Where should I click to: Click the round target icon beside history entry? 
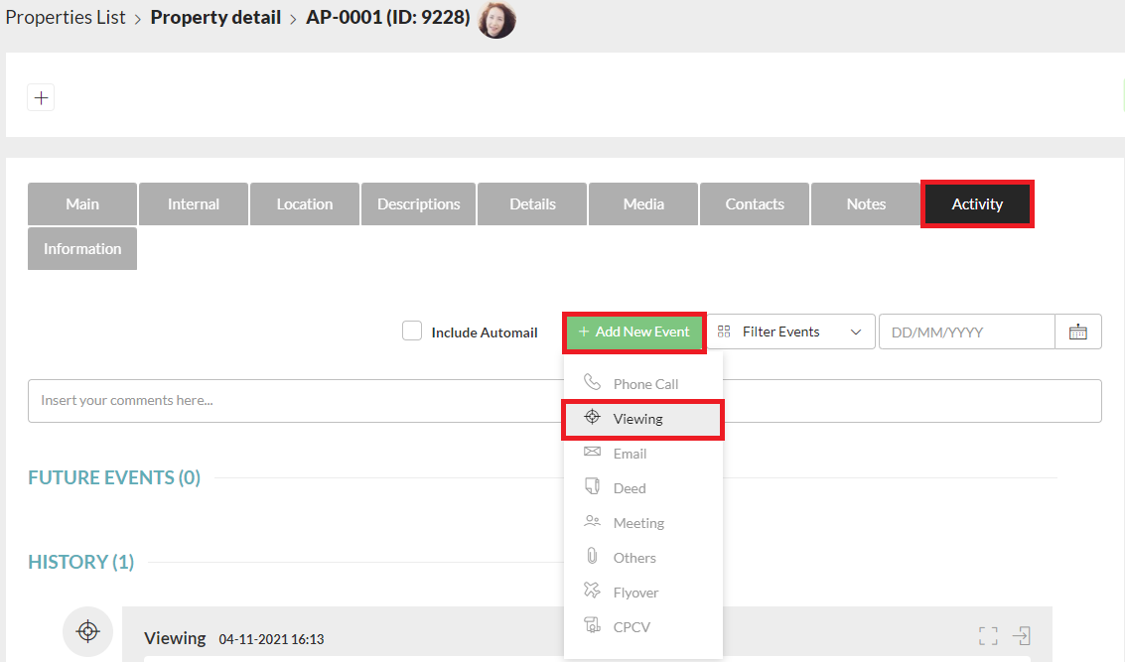[88, 631]
